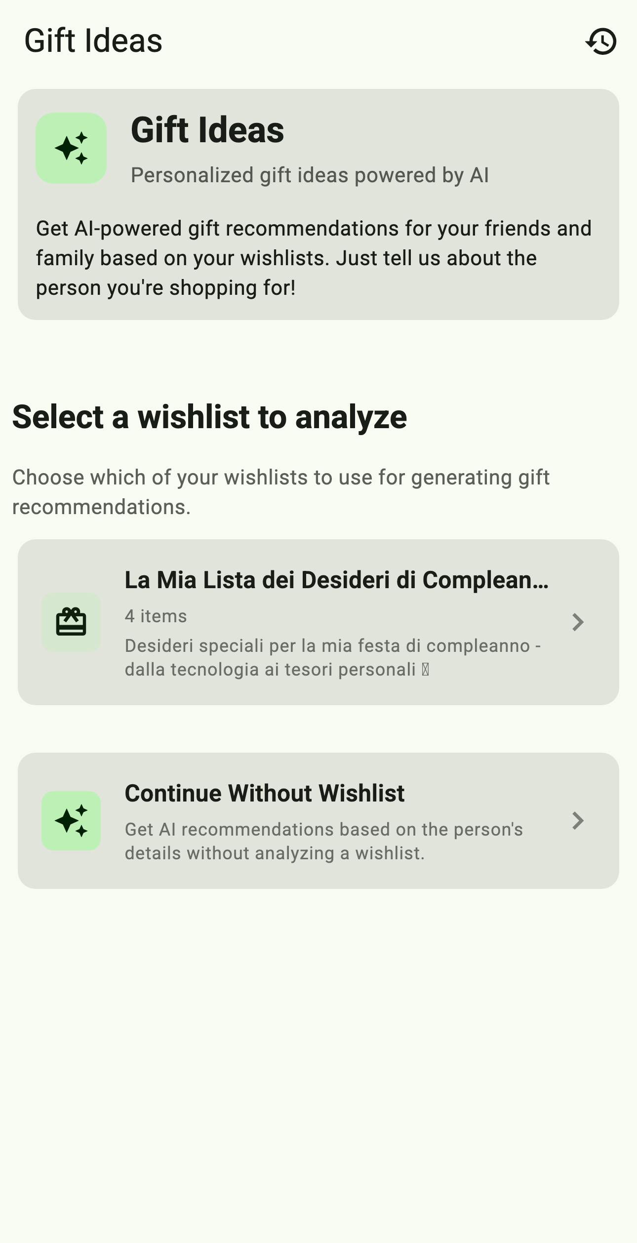
Task: Click the unknown emoji glyph after 'tesori personali'
Action: [x=426, y=670]
